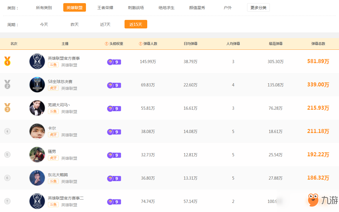
Task: Select the 英雄联盟 category filter
Action: (75, 8)
